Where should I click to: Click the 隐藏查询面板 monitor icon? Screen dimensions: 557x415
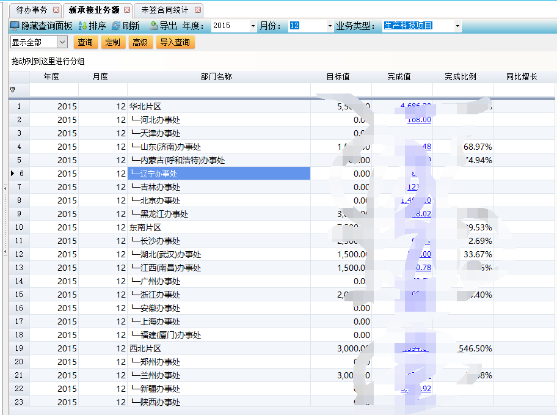tap(15, 26)
